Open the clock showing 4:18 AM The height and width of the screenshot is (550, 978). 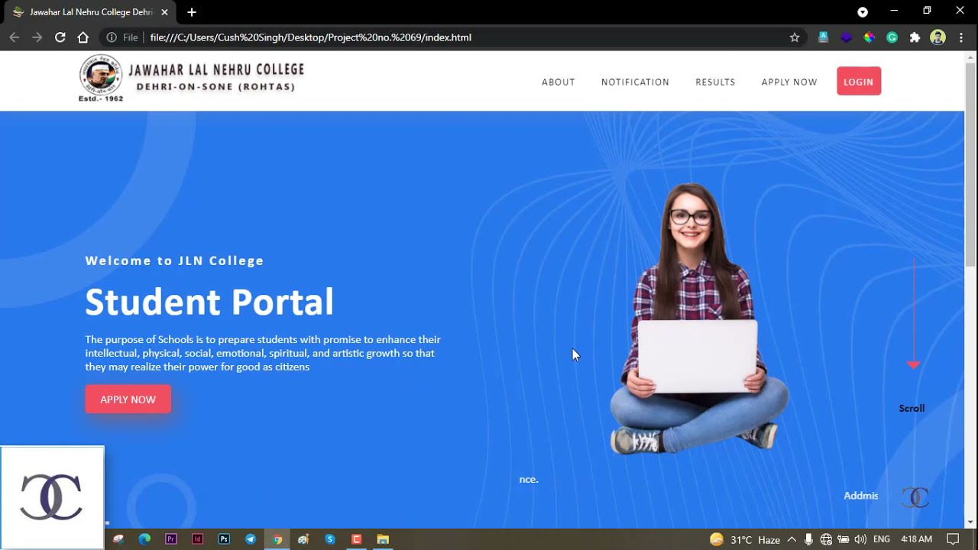pyautogui.click(x=916, y=539)
